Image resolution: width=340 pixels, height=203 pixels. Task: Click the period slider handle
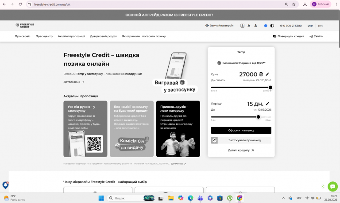258,117
